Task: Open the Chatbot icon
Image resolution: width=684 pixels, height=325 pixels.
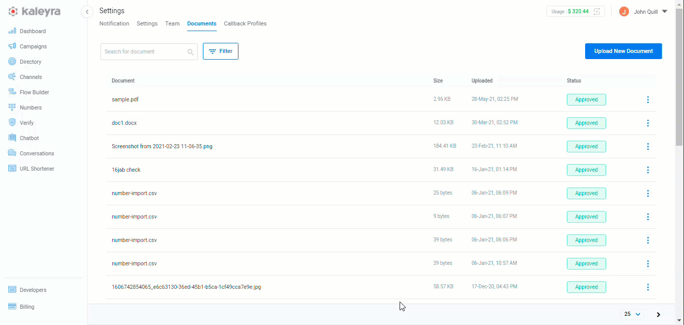Action: coord(12,138)
